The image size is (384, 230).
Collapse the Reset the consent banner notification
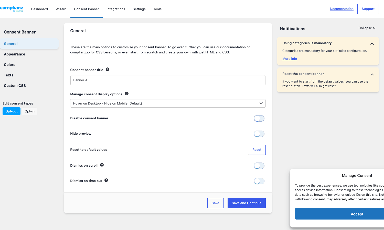[x=372, y=74]
